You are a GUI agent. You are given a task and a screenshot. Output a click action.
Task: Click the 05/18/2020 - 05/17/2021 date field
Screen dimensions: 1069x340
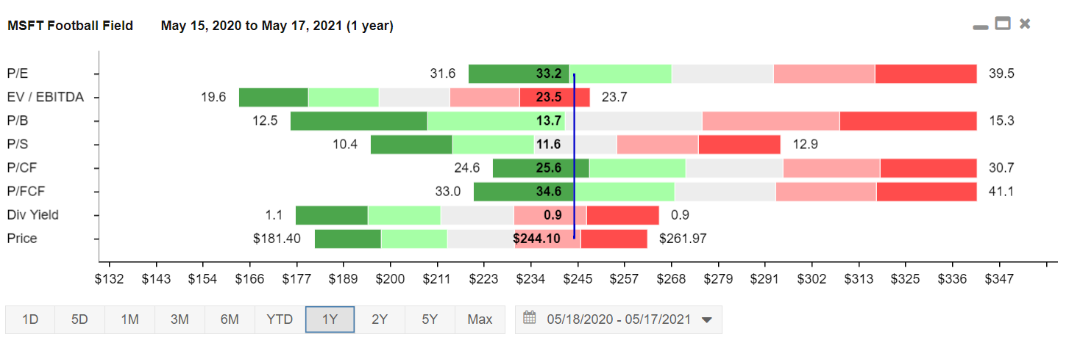[x=619, y=319]
